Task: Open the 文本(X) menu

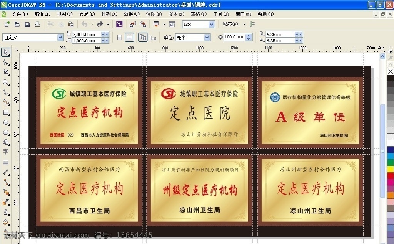Action: pos(176,14)
